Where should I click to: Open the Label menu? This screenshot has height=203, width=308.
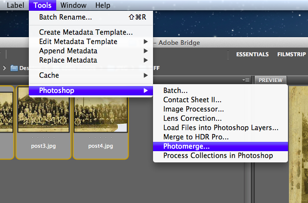point(15,5)
